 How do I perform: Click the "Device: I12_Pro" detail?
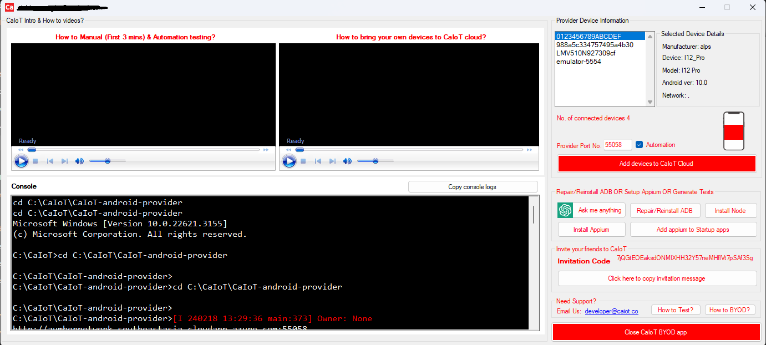(x=683, y=58)
